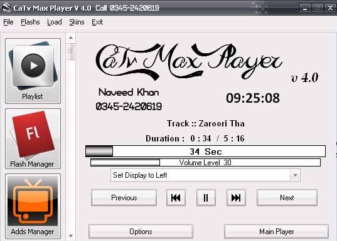
Task: Click the v 4.0 version label
Action: [305, 78]
